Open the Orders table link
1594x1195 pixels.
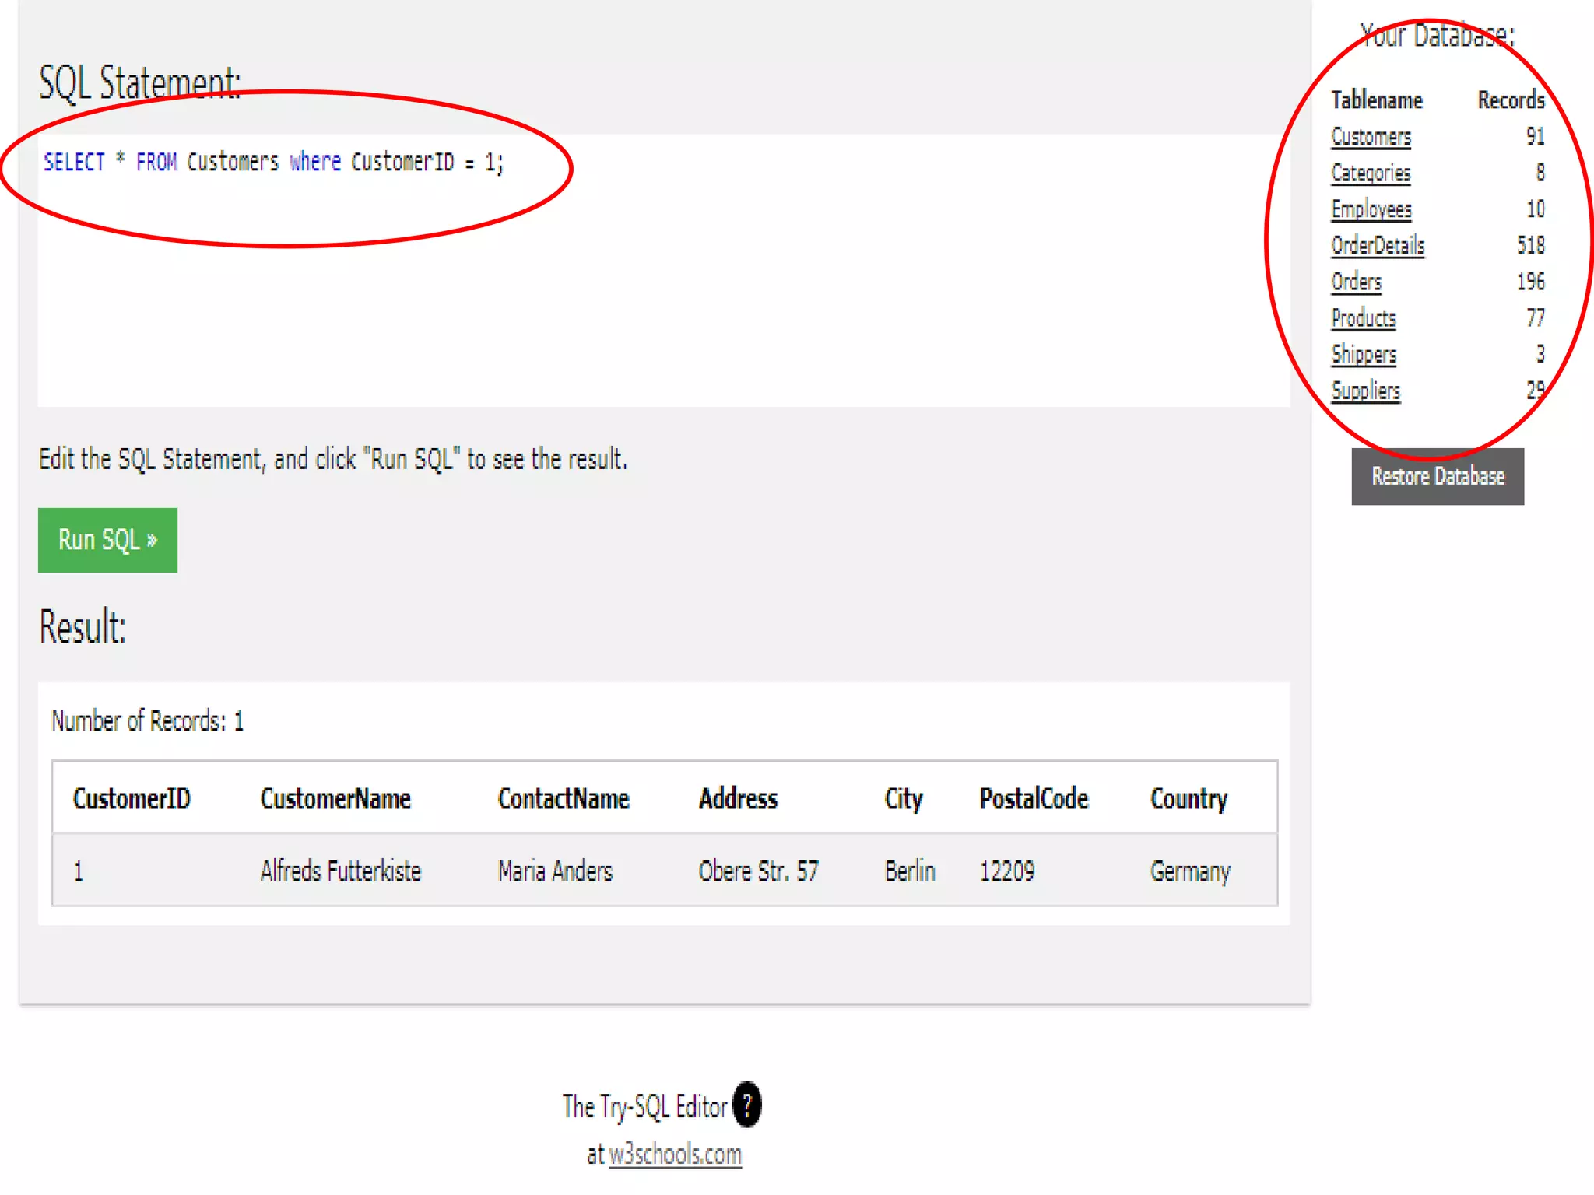pos(1356,282)
